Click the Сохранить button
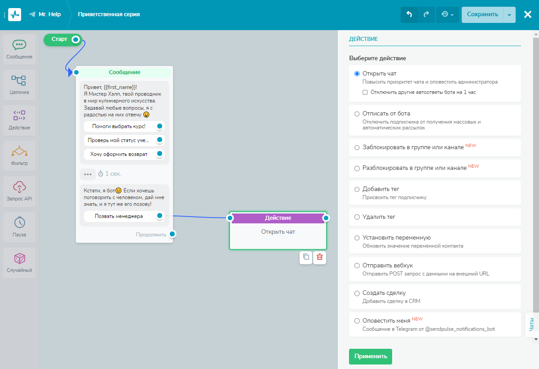The image size is (539, 369). point(482,14)
